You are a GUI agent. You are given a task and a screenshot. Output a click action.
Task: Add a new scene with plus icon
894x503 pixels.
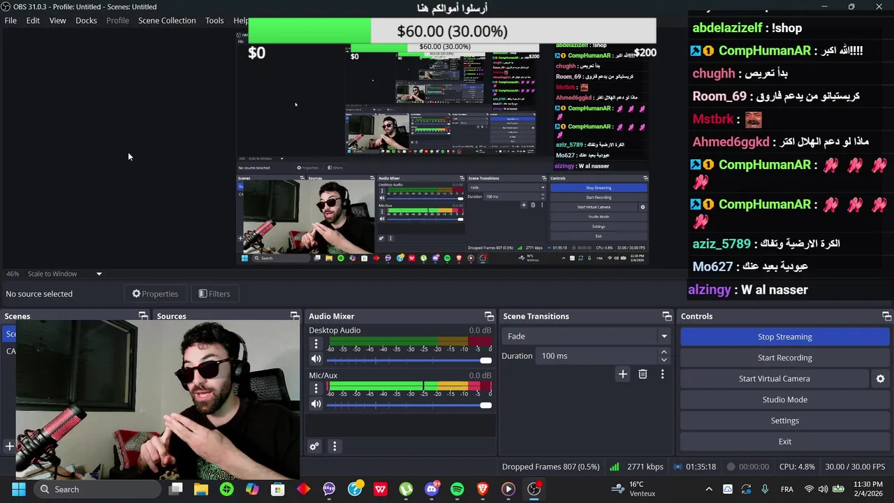[x=10, y=446]
